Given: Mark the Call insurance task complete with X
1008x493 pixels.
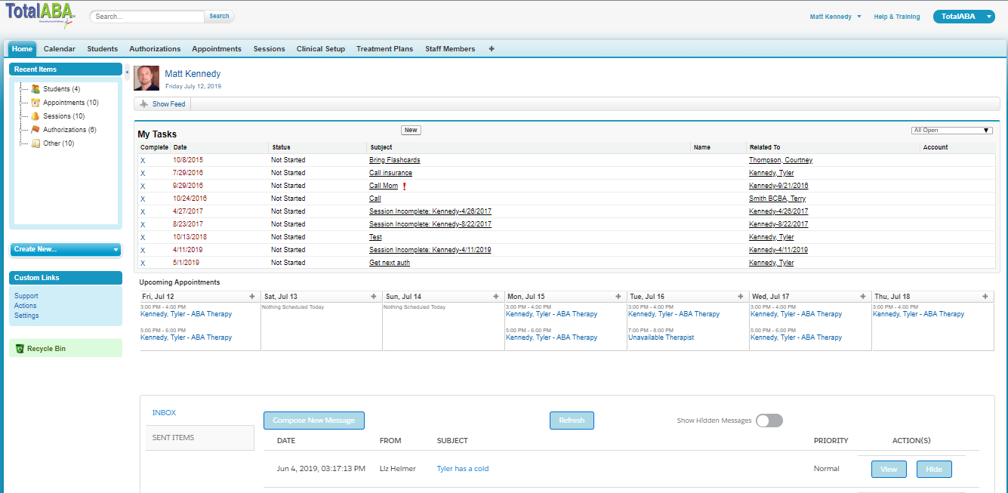Looking at the screenshot, I should (143, 173).
